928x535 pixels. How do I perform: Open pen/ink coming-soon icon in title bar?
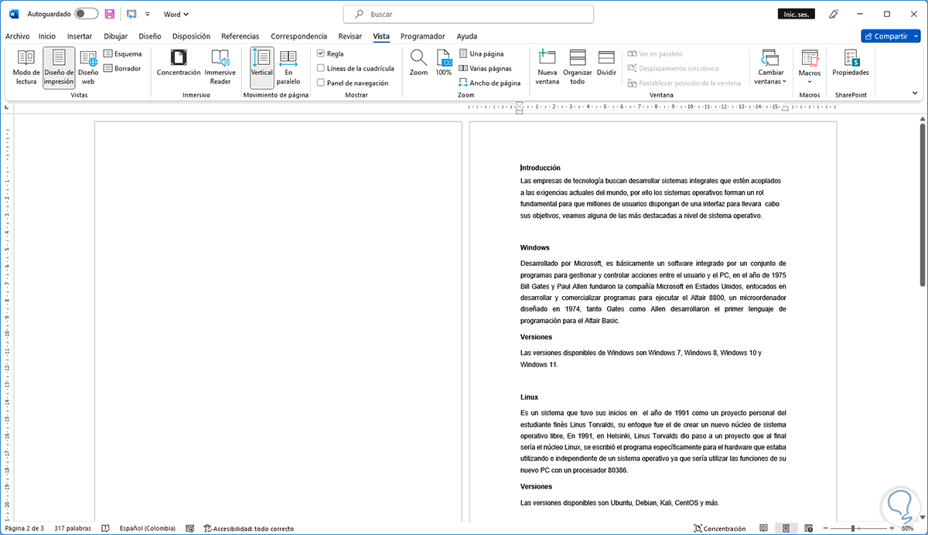(834, 14)
